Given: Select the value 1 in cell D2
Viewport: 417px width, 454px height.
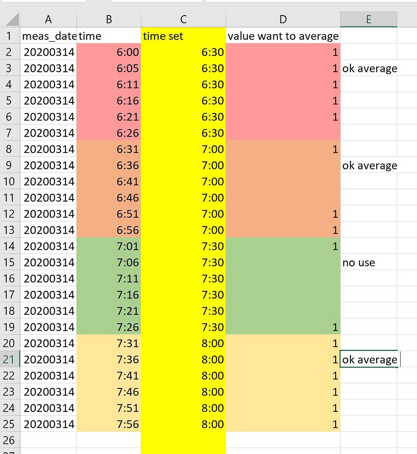Looking at the screenshot, I should point(283,52).
